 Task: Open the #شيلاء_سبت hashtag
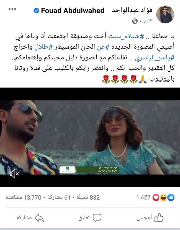pos(126,36)
